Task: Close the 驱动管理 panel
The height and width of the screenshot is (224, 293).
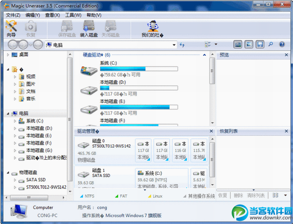Action: pyautogui.click(x=211, y=131)
